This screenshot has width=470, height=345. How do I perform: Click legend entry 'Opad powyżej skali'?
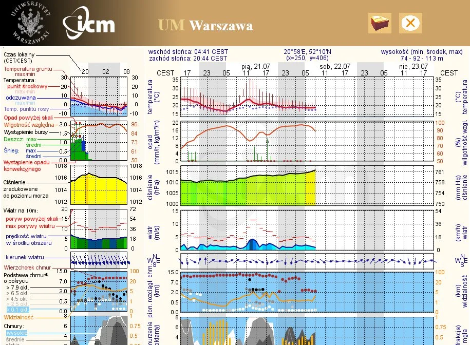[28, 118]
